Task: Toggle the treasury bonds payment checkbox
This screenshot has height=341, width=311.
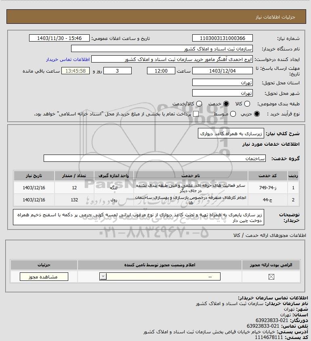Action: tap(196, 114)
